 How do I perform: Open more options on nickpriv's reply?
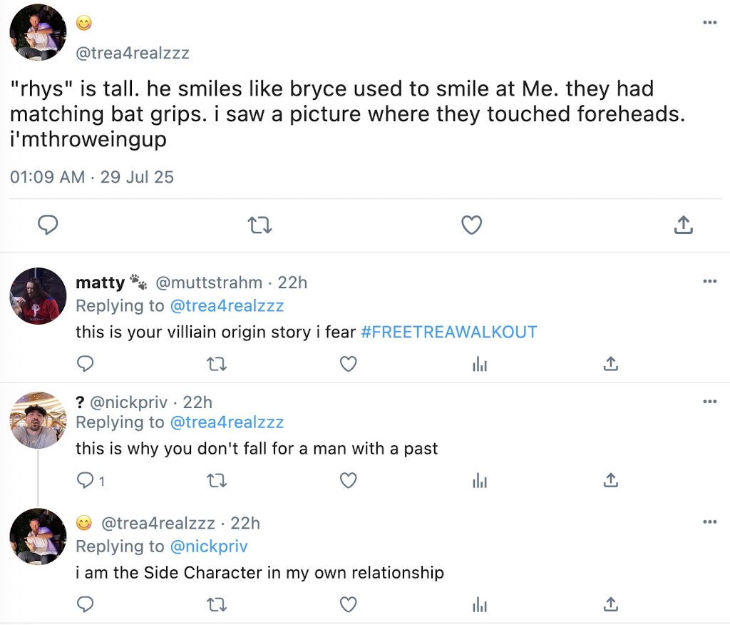point(709,401)
